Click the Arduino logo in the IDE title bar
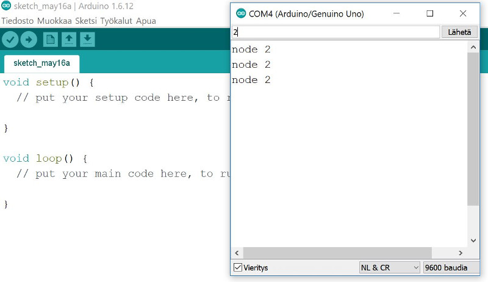Image resolution: width=488 pixels, height=282 pixels. coord(6,5)
